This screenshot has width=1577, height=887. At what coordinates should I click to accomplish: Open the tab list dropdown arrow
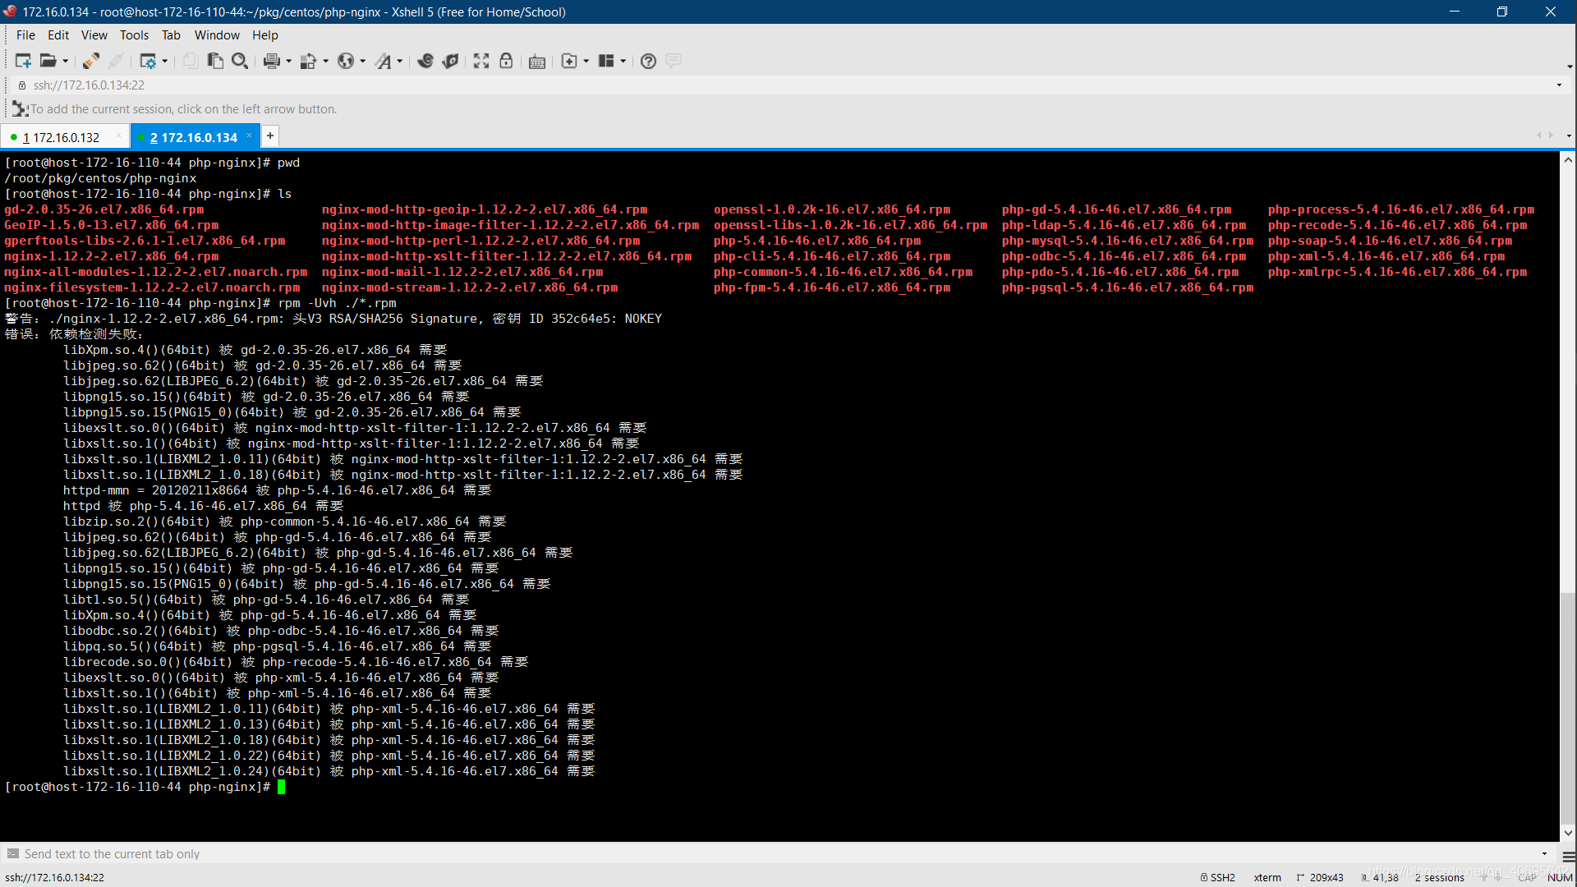[1568, 136]
